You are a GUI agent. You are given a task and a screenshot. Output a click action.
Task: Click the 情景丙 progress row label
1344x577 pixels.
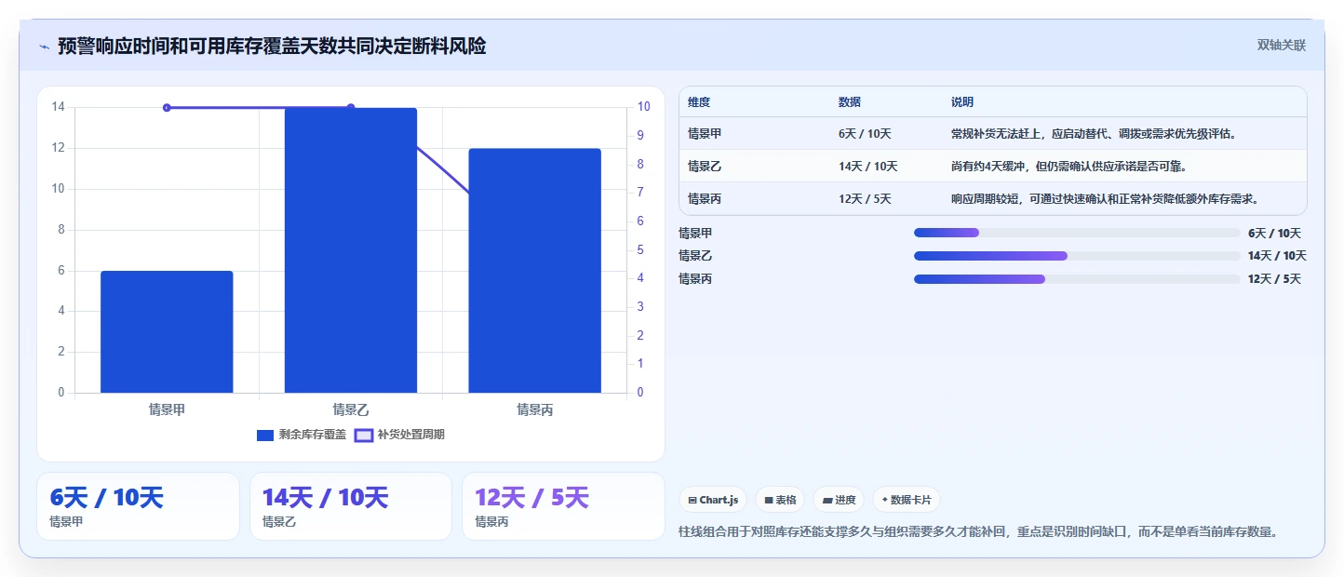[x=695, y=279]
